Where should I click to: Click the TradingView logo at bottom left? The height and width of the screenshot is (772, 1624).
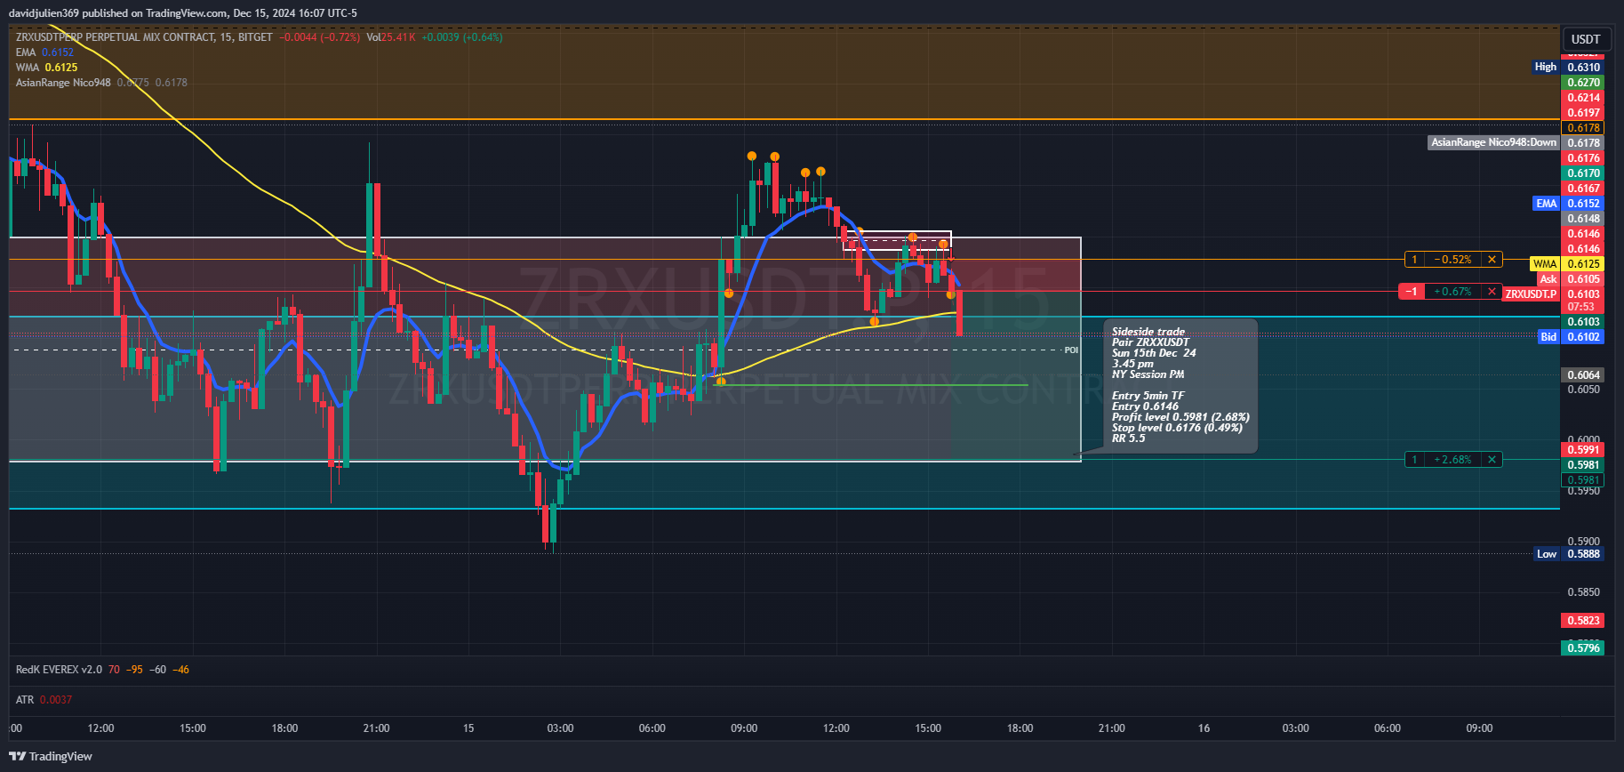tap(51, 756)
